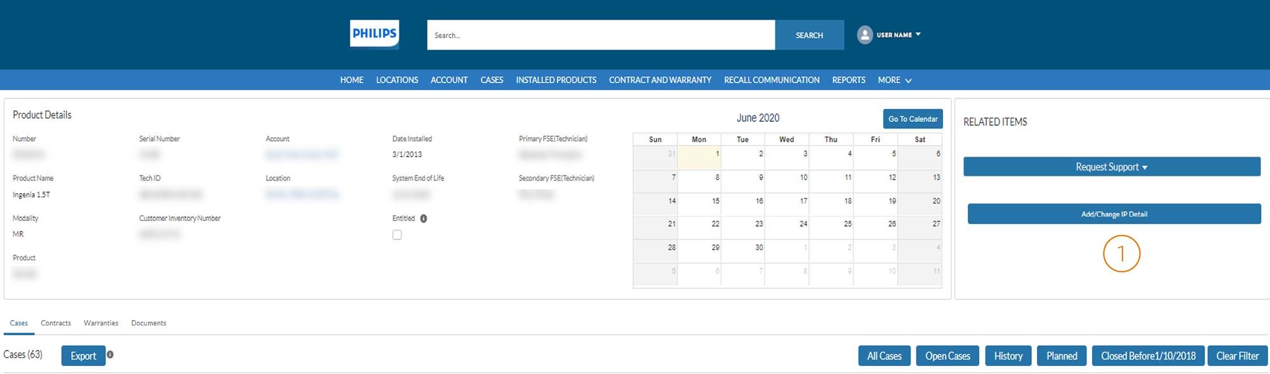Click the Entitled info icon
Image resolution: width=1270 pixels, height=374 pixels.
424,218
